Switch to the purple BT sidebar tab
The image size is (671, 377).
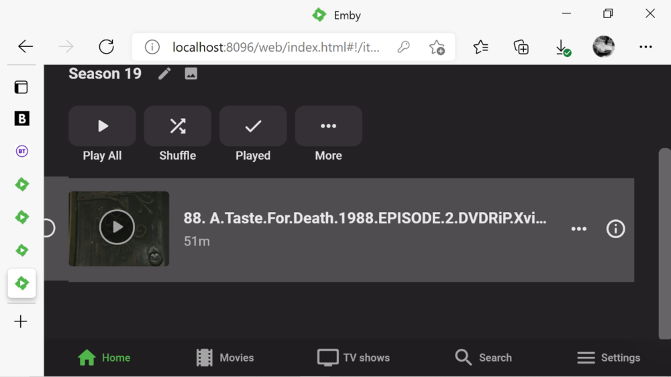pyautogui.click(x=22, y=151)
